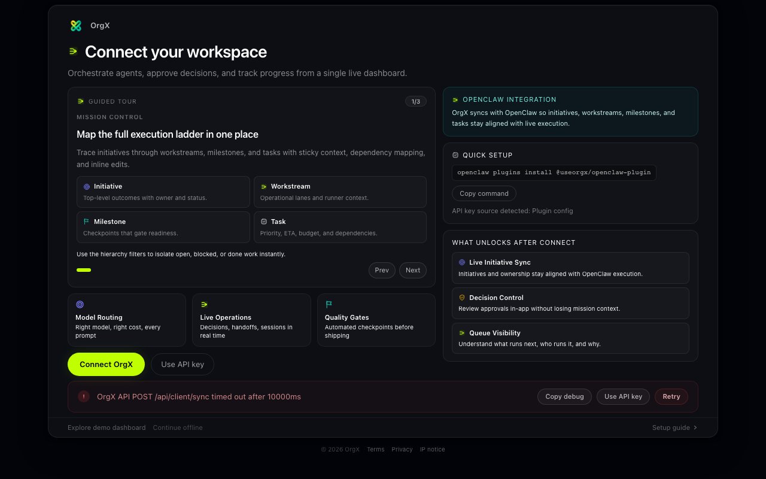Open the Explore demo dashboard link
The width and height of the screenshot is (766, 479).
107,428
